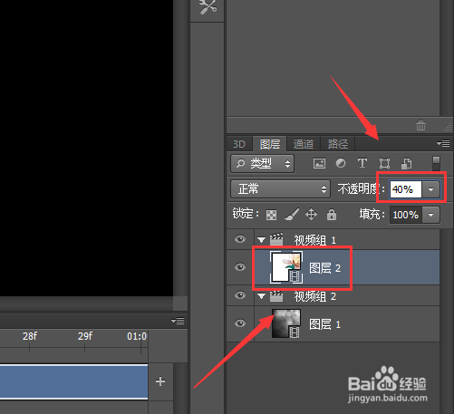Hide the 视频组 2 group visibility
Screen dimensions: 454x414
point(240,295)
